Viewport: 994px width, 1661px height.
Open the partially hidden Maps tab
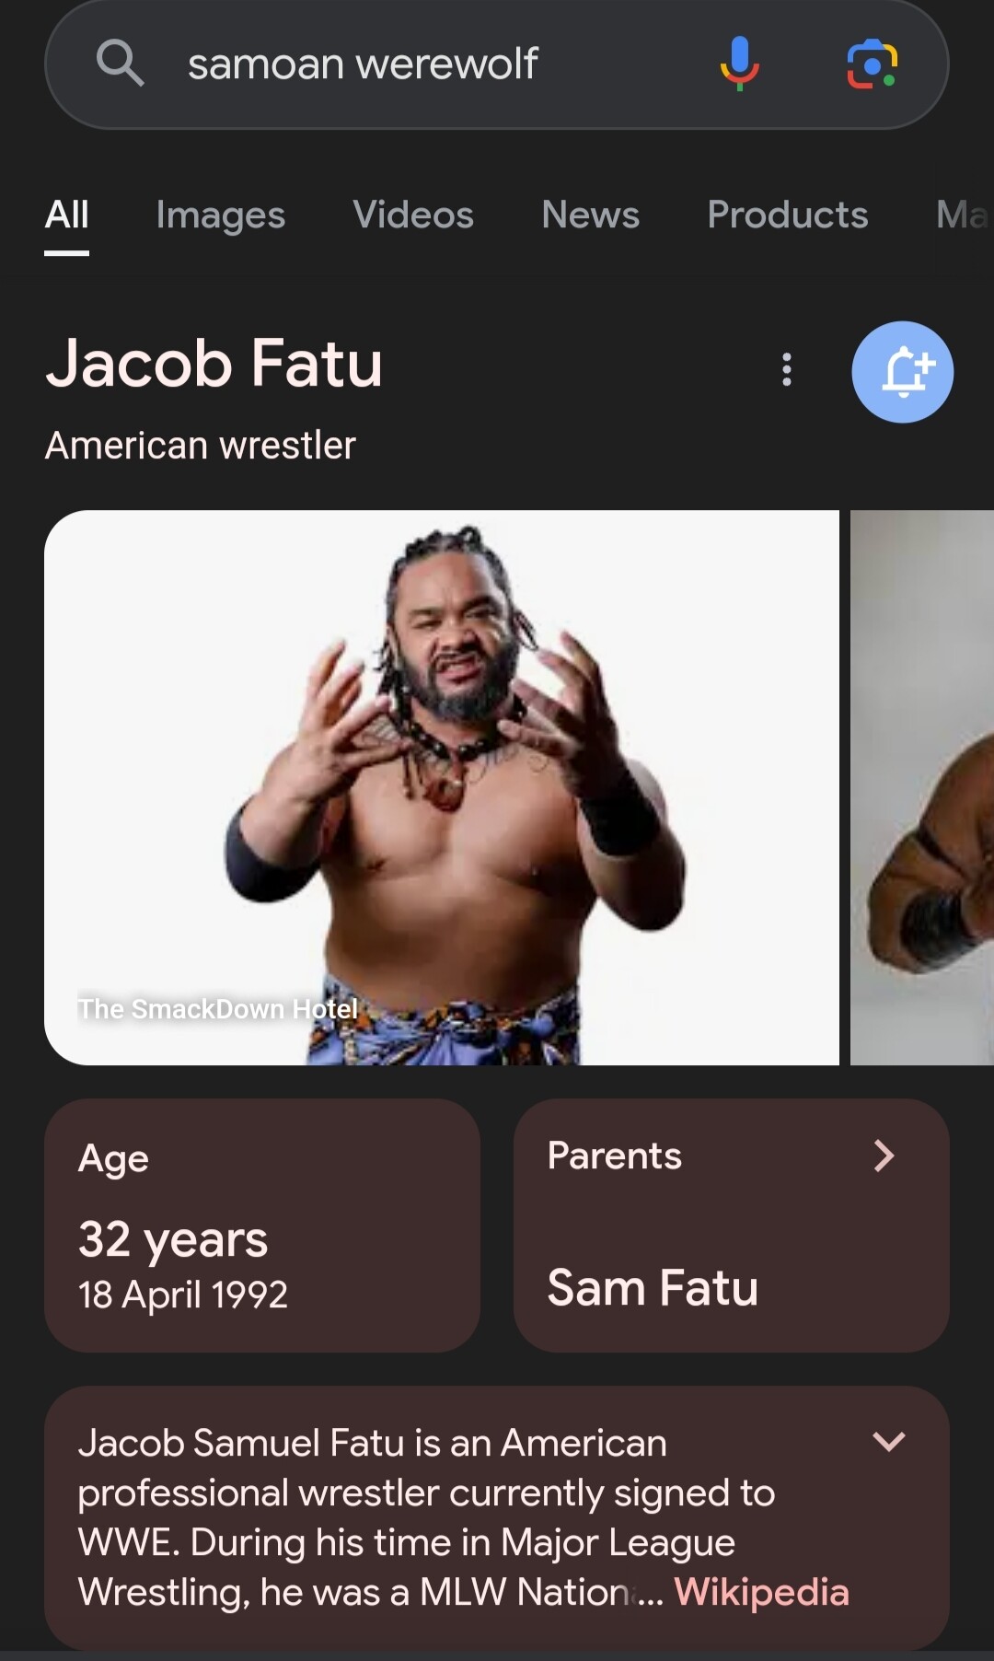click(x=961, y=215)
